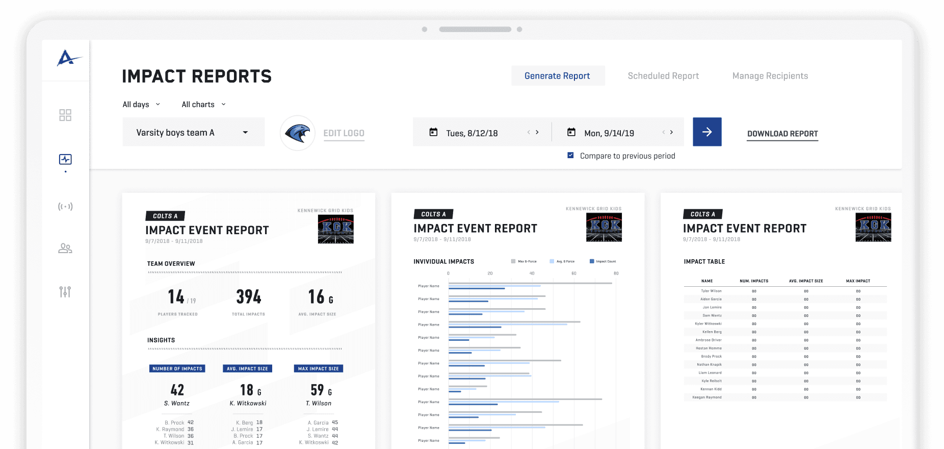This screenshot has width=944, height=449.
Task: Advance start date with next arrow
Action: [537, 133]
